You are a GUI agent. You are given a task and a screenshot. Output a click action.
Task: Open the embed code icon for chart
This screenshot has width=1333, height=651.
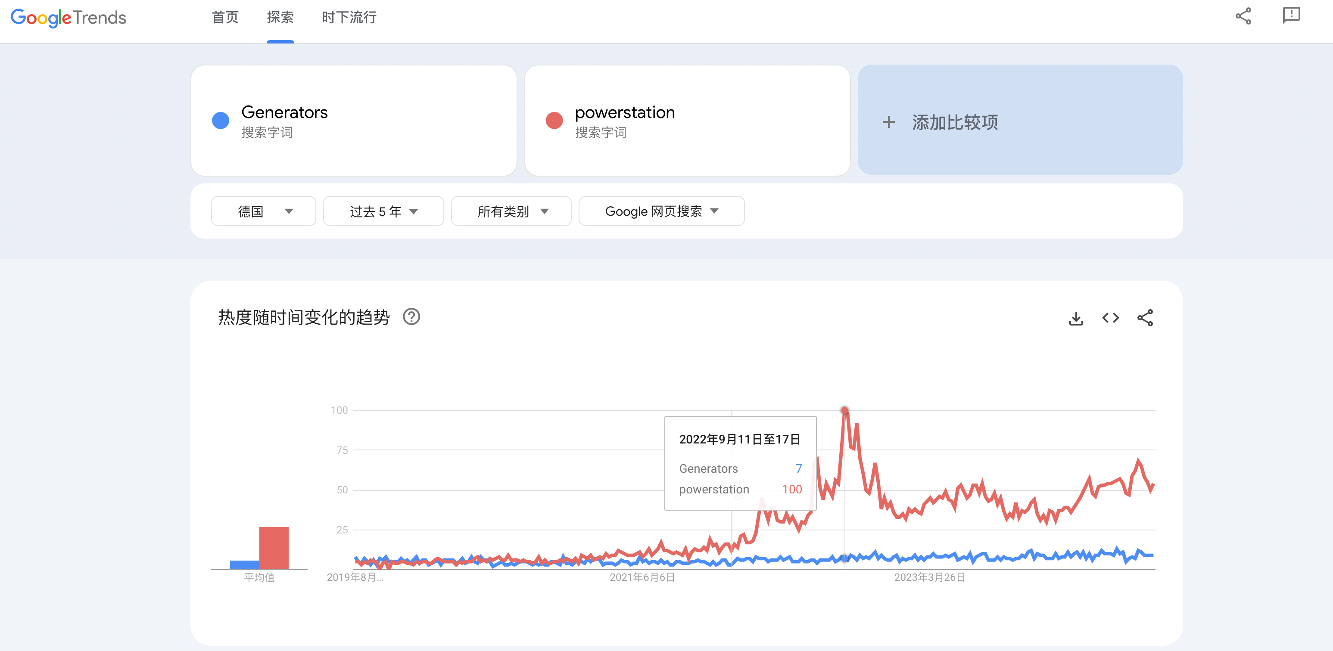1111,318
